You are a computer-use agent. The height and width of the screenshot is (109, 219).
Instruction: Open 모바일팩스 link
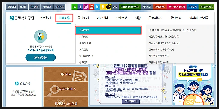click(x=160, y=7)
